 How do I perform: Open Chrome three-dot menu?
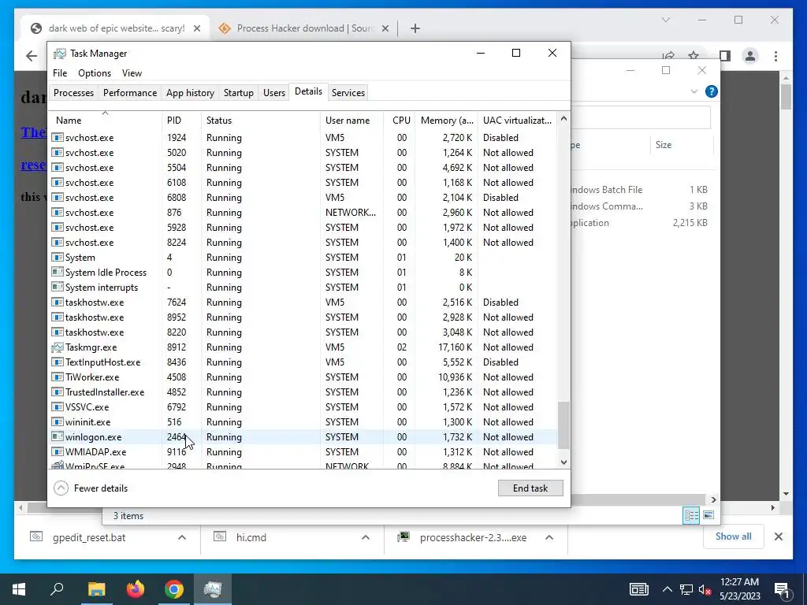[x=775, y=56]
